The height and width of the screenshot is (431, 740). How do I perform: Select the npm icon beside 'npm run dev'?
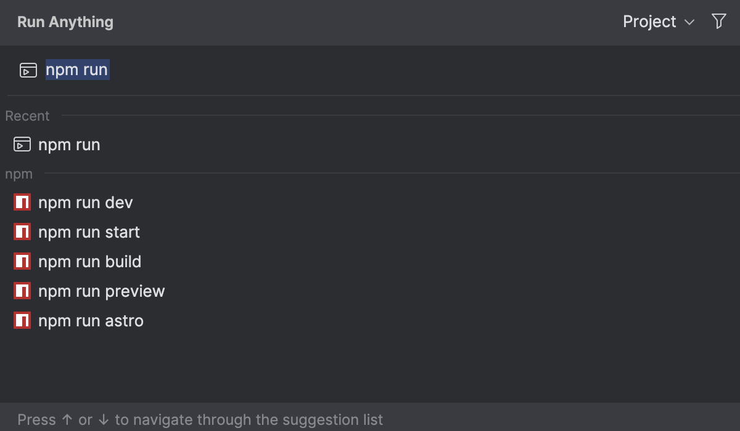coord(22,202)
